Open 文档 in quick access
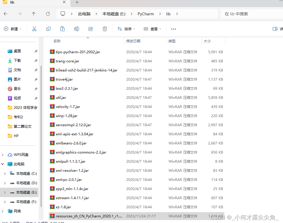The height and width of the screenshot is (223, 283). (17, 70)
